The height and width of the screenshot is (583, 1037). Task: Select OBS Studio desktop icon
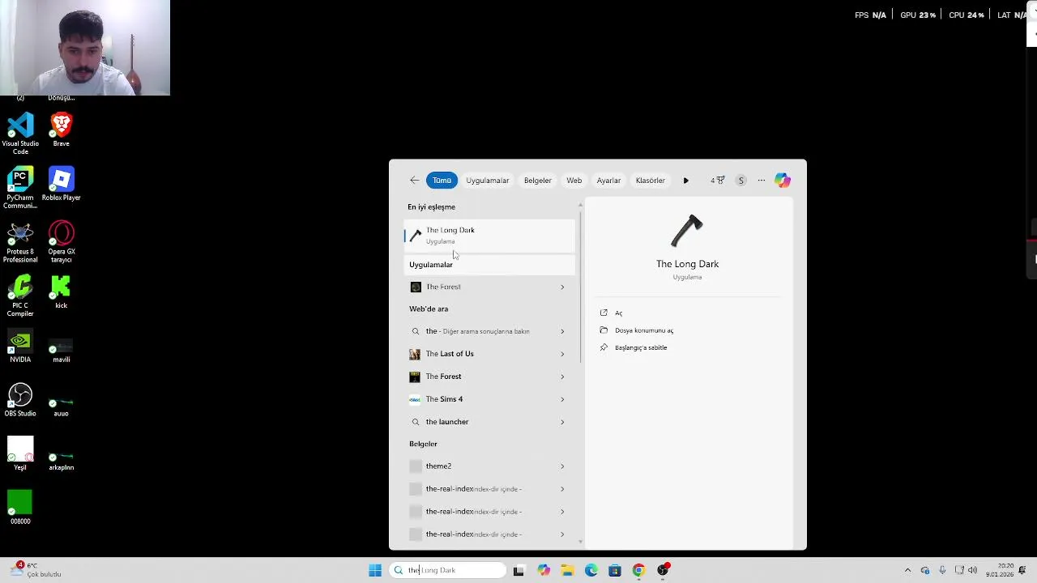[x=20, y=400]
